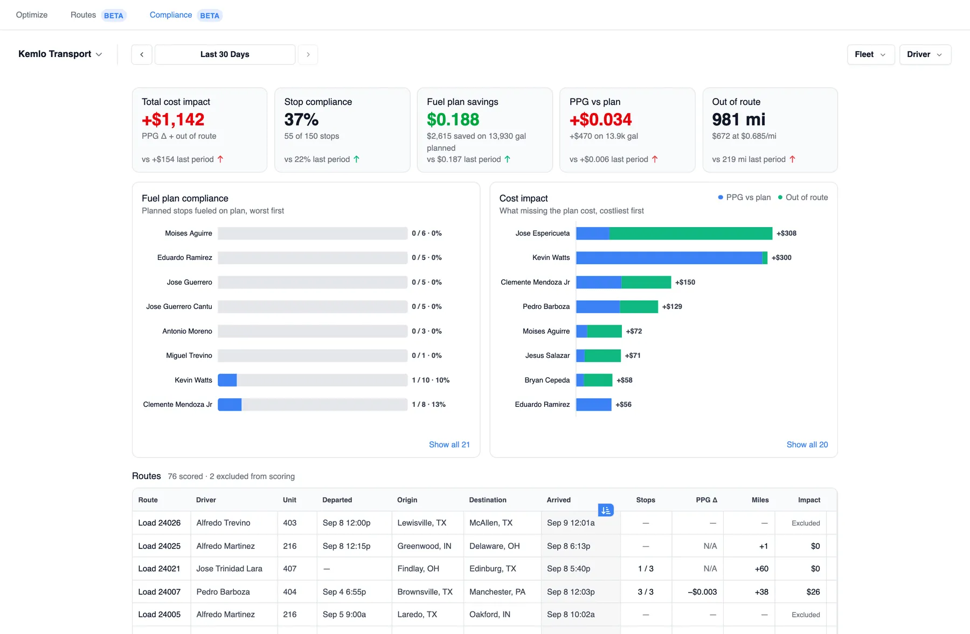Select the Load 24005 route row
This screenshot has height=634, width=970.
pyautogui.click(x=484, y=615)
